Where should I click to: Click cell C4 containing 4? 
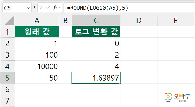[96, 66]
